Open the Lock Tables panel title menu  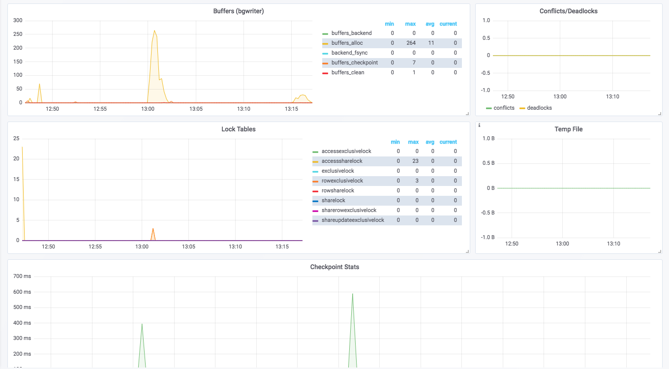coord(239,129)
